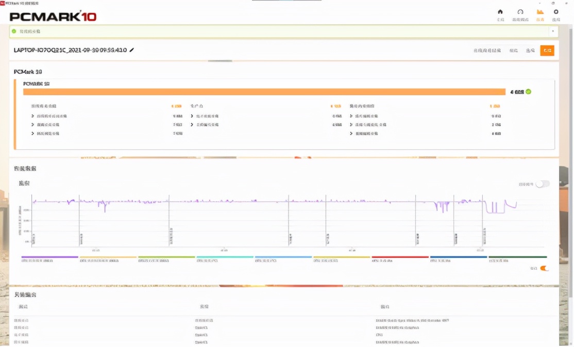Toggle the switch at the chart's top right

pyautogui.click(x=543, y=184)
